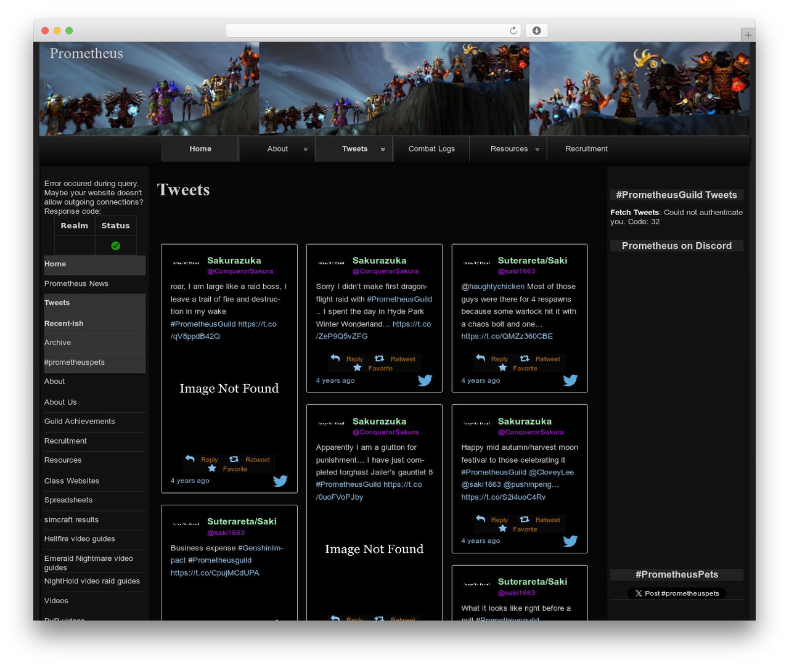Click Twitter bird on the 'roar, I am large' tweet

click(x=280, y=481)
